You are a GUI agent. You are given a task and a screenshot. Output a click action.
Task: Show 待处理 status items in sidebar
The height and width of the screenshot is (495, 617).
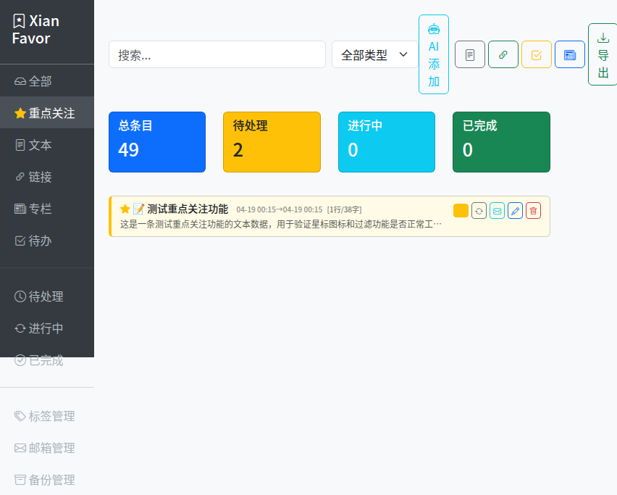[x=47, y=296]
